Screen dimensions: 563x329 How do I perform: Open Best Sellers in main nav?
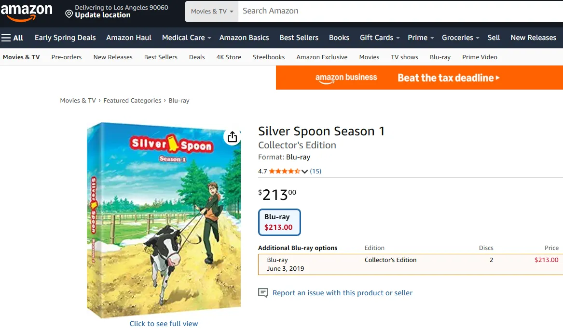pos(299,38)
